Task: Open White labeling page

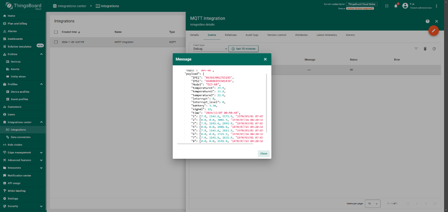Action: click(23, 191)
